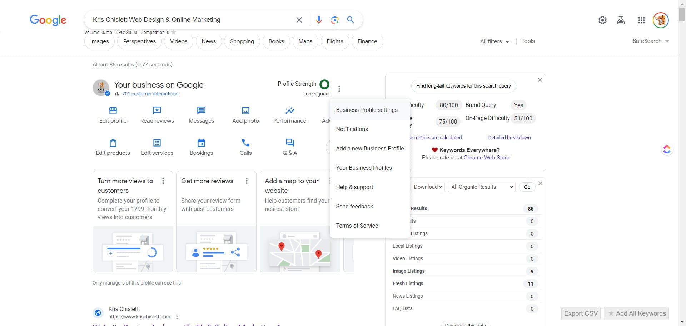Open the Calls phone icon

[245, 143]
